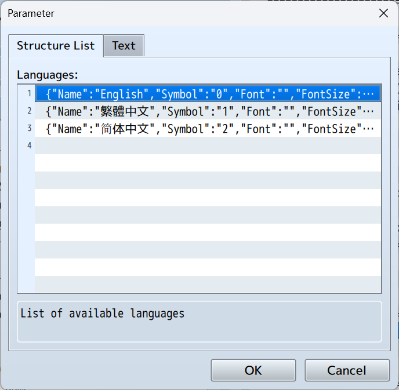This screenshot has width=399, height=390.
Task: Click the 'List of available languages' description box
Action: click(199, 321)
